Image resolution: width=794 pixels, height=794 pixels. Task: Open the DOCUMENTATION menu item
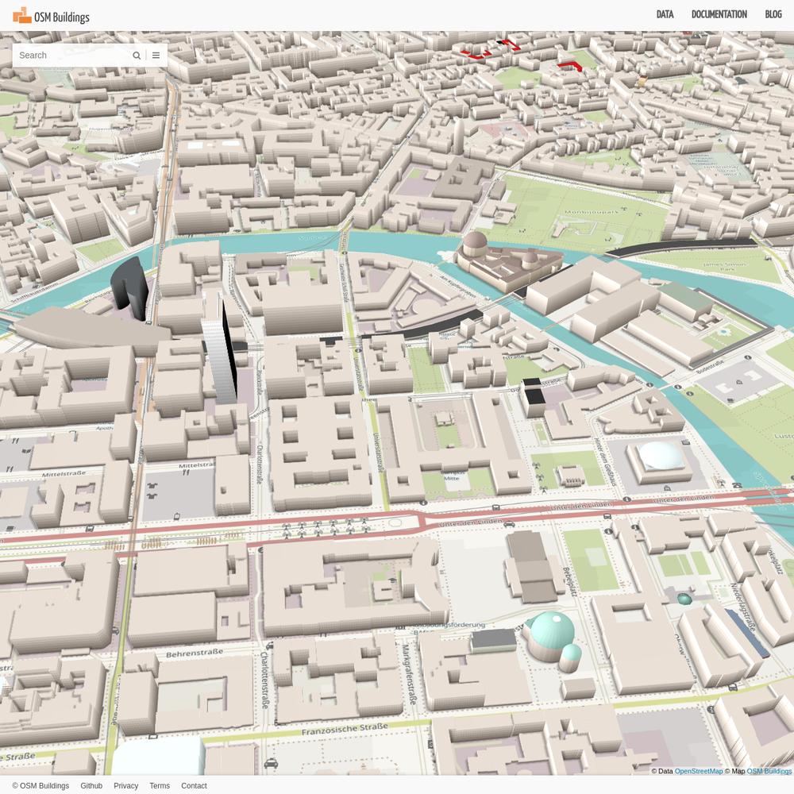(x=719, y=15)
